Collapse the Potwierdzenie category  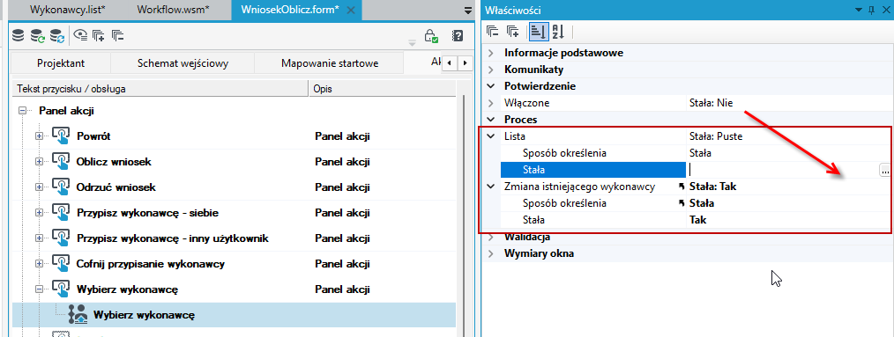click(491, 86)
